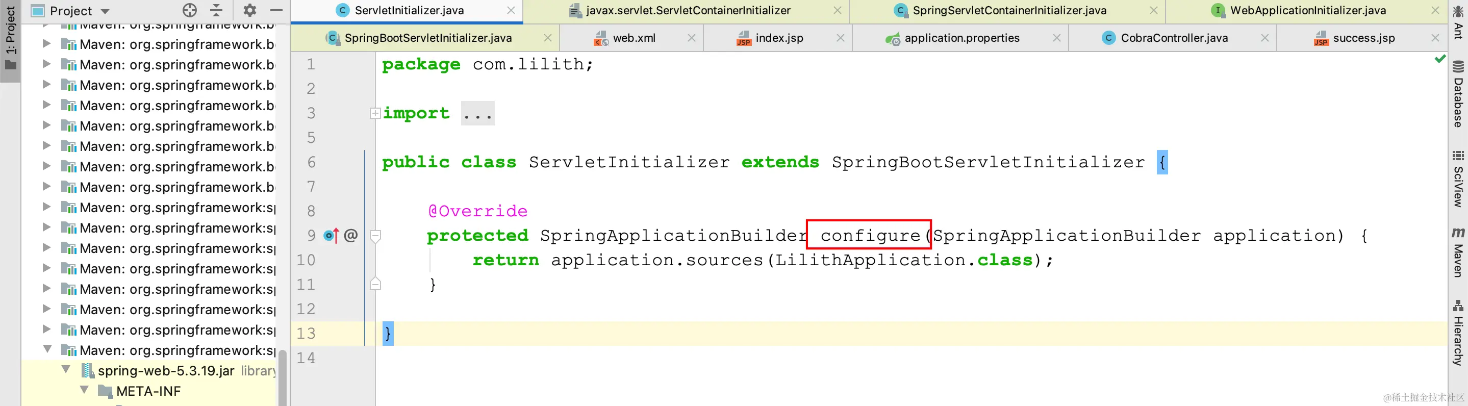The height and width of the screenshot is (406, 1468).
Task: Close the CobraController.java tab
Action: tap(1264, 38)
